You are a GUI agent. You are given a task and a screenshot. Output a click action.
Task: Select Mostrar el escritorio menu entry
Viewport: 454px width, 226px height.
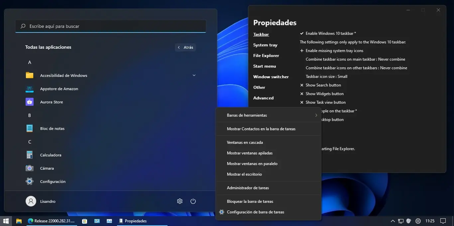(x=268, y=174)
